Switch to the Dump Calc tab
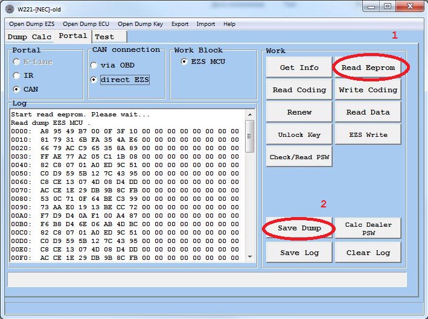428x319 pixels. click(x=30, y=37)
